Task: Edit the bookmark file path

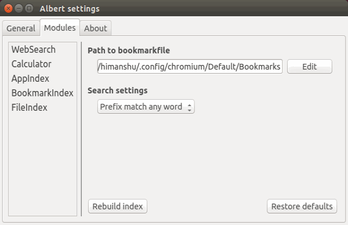Action: pos(310,66)
